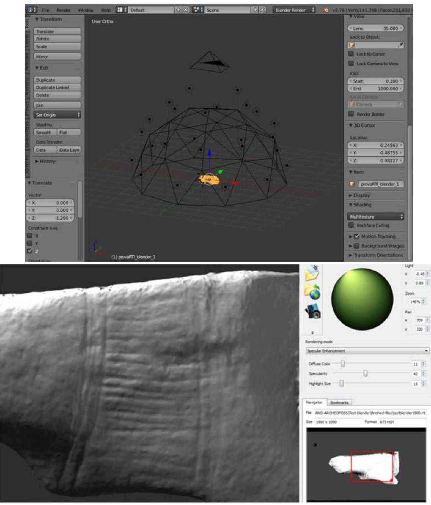Viewport: 431px width, 505px height.
Task: Click the Highlight Size slider handle
Action: (x=342, y=383)
